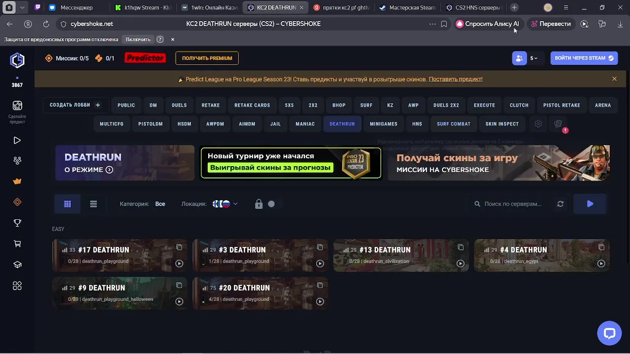Open the team group icon in sidebar

click(x=17, y=160)
